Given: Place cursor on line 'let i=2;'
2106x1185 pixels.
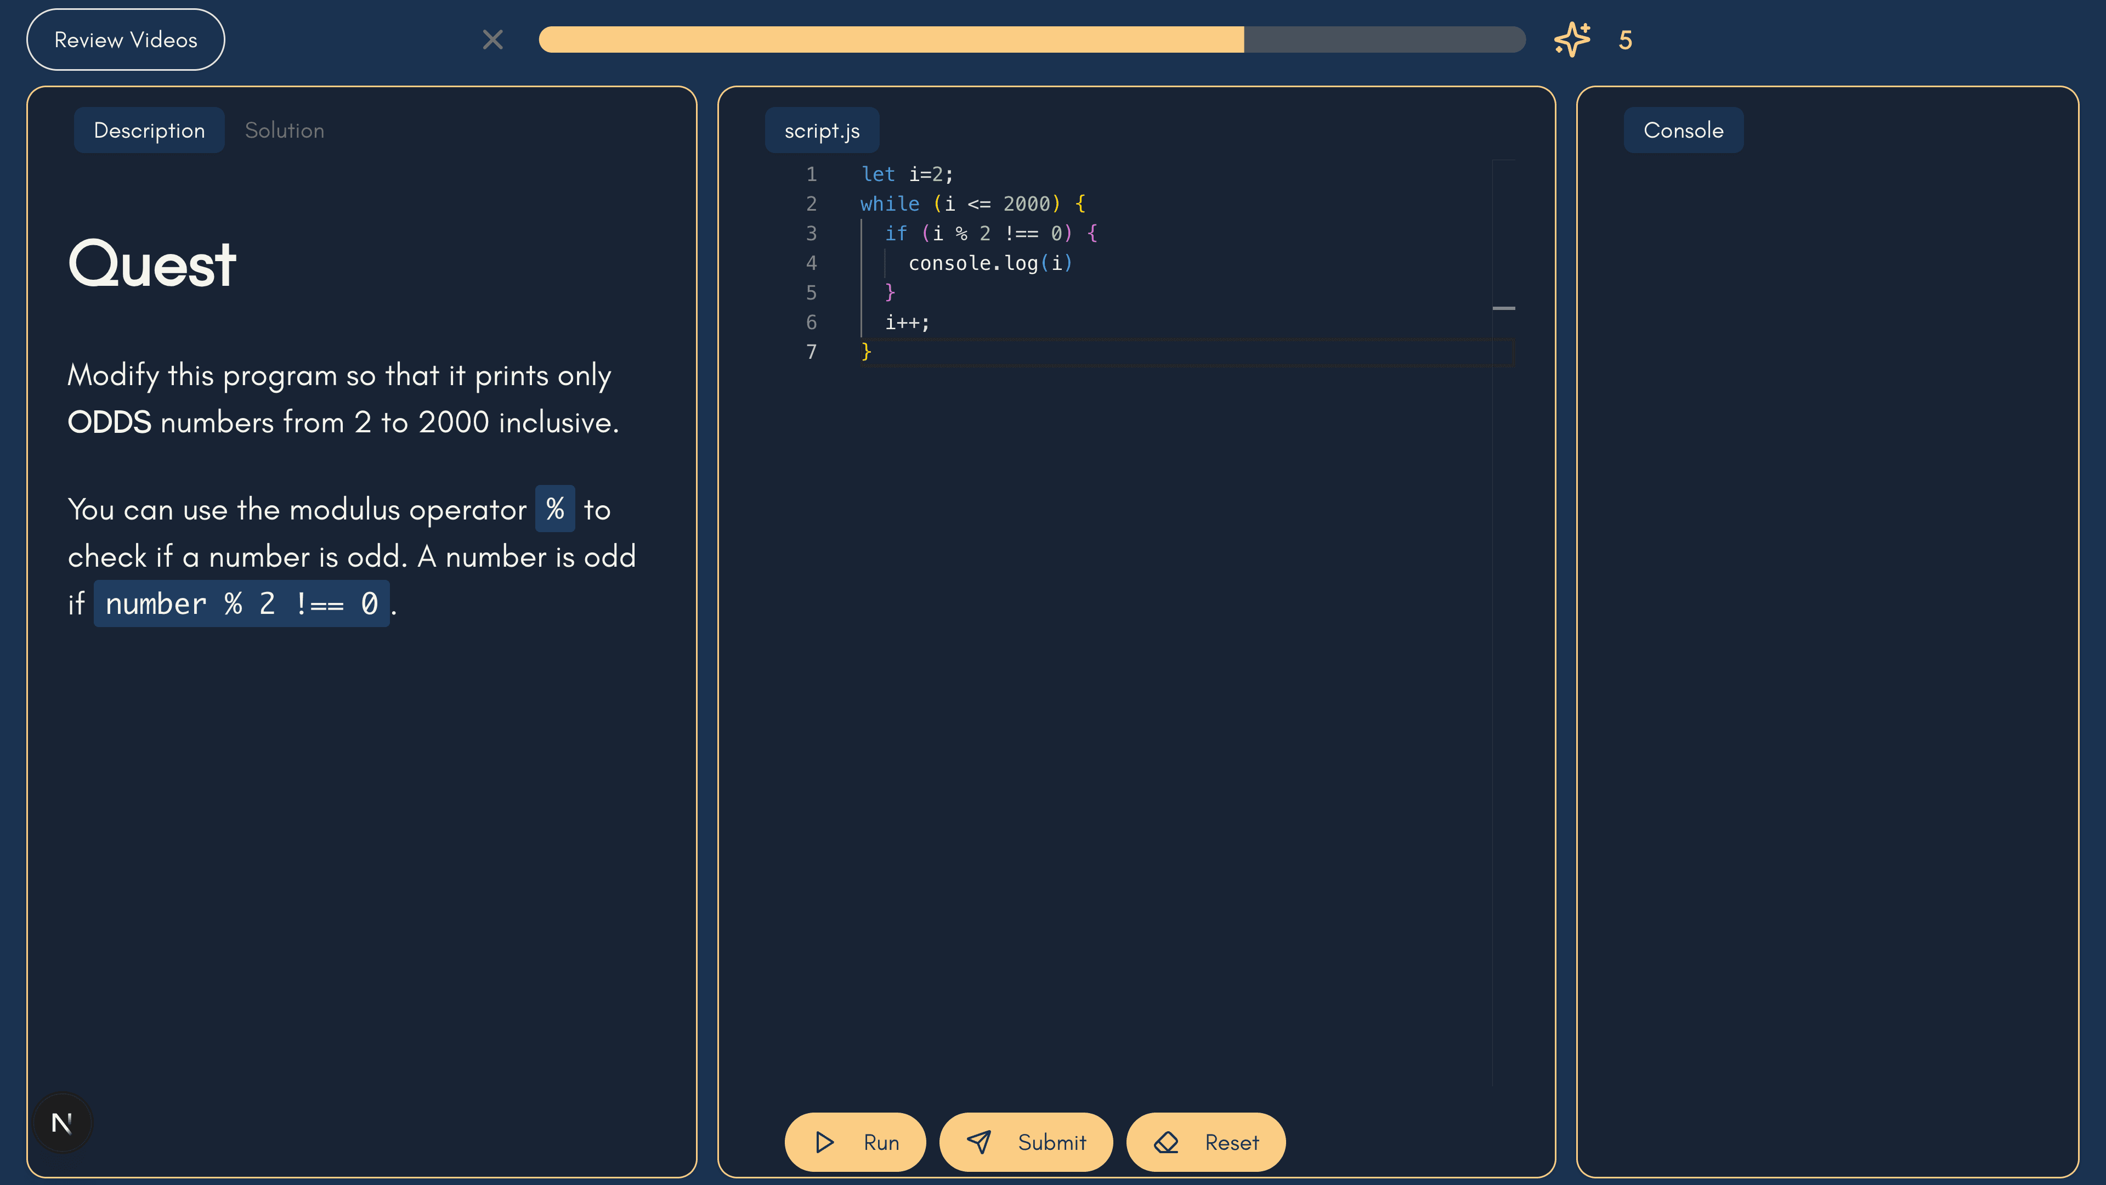Looking at the screenshot, I should pyautogui.click(x=908, y=174).
